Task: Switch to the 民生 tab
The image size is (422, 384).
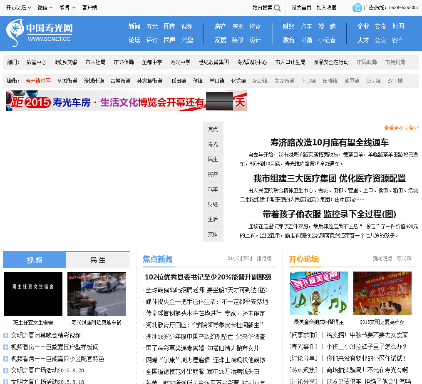Action: tap(98, 260)
